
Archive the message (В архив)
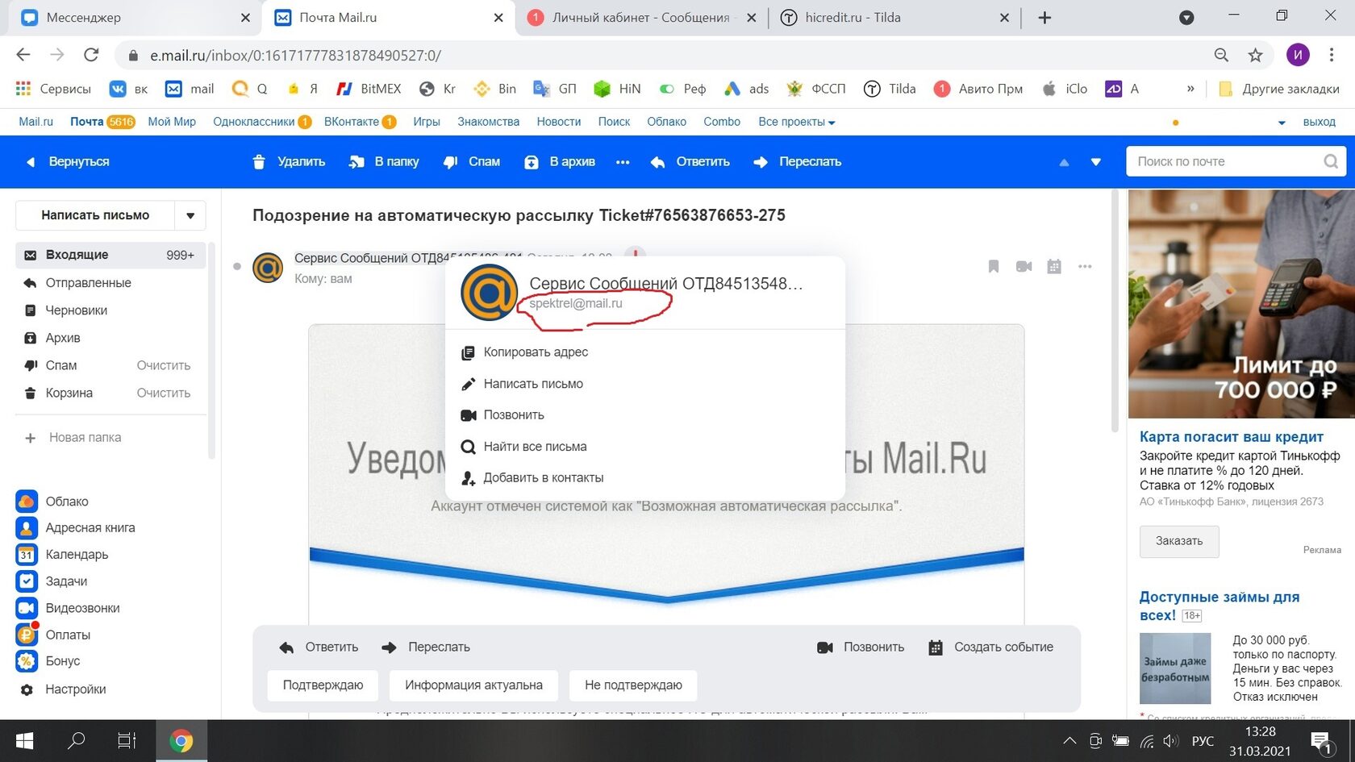560,162
